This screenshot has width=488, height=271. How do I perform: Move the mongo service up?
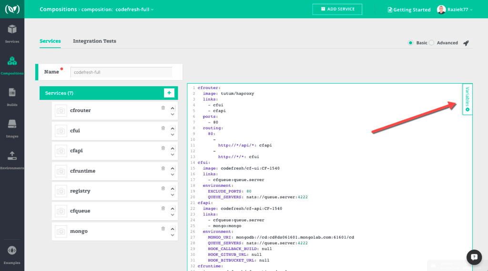(x=173, y=229)
